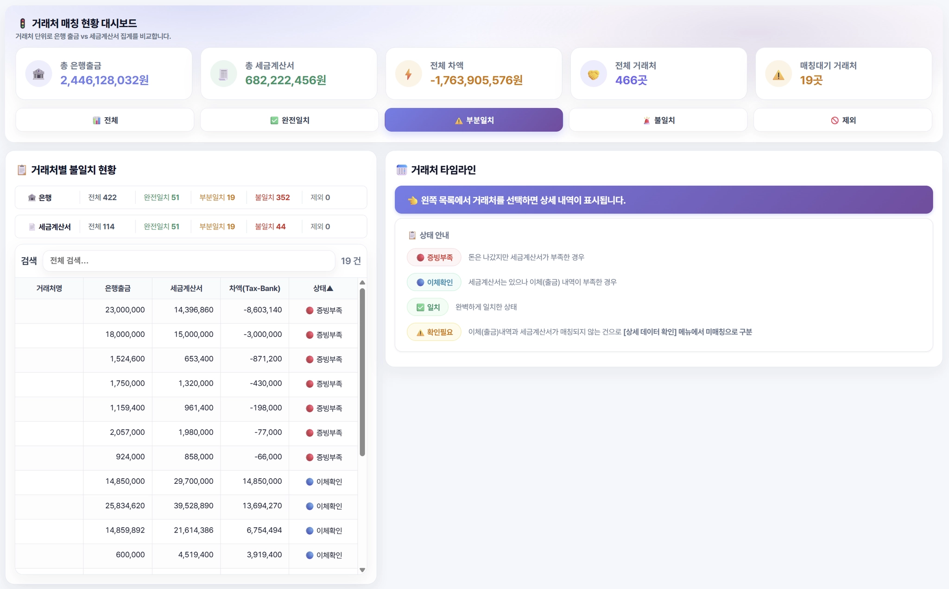Select the 제외 filter tab
The width and height of the screenshot is (949, 589).
pos(842,120)
